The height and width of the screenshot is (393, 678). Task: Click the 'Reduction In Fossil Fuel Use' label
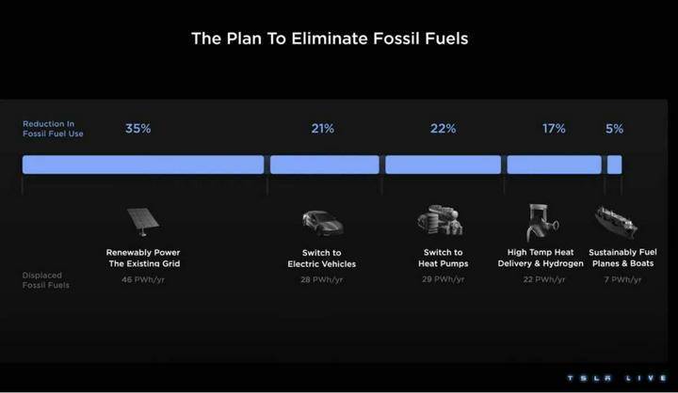pyautogui.click(x=53, y=129)
